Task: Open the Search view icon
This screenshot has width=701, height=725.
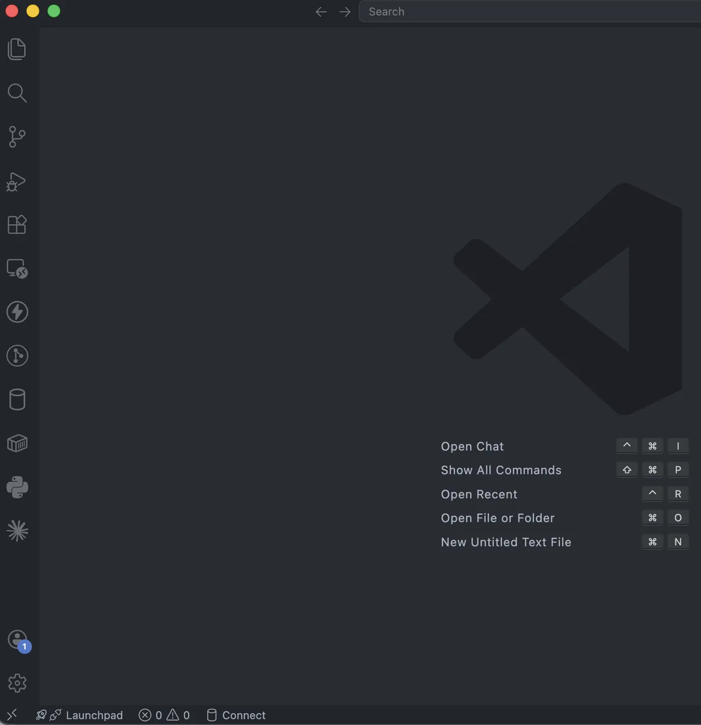Action: click(x=17, y=93)
